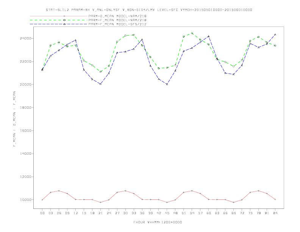
Task: Click the blue GFS low point at hour 45
Action: tap(167, 84)
